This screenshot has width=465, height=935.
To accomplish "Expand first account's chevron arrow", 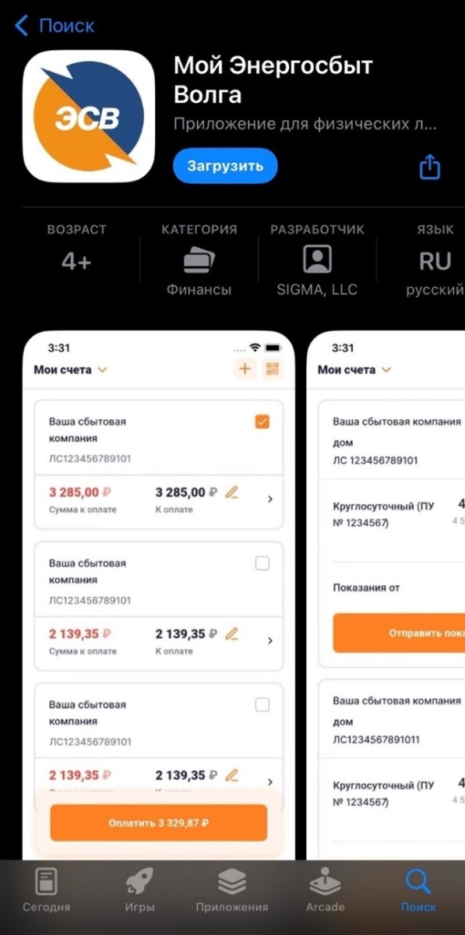I will (270, 499).
